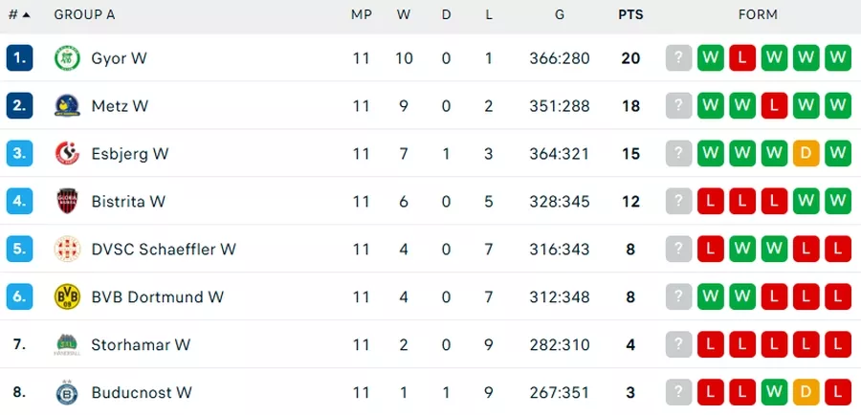
Task: Click the rank 4 position badge
Action: pyautogui.click(x=19, y=202)
